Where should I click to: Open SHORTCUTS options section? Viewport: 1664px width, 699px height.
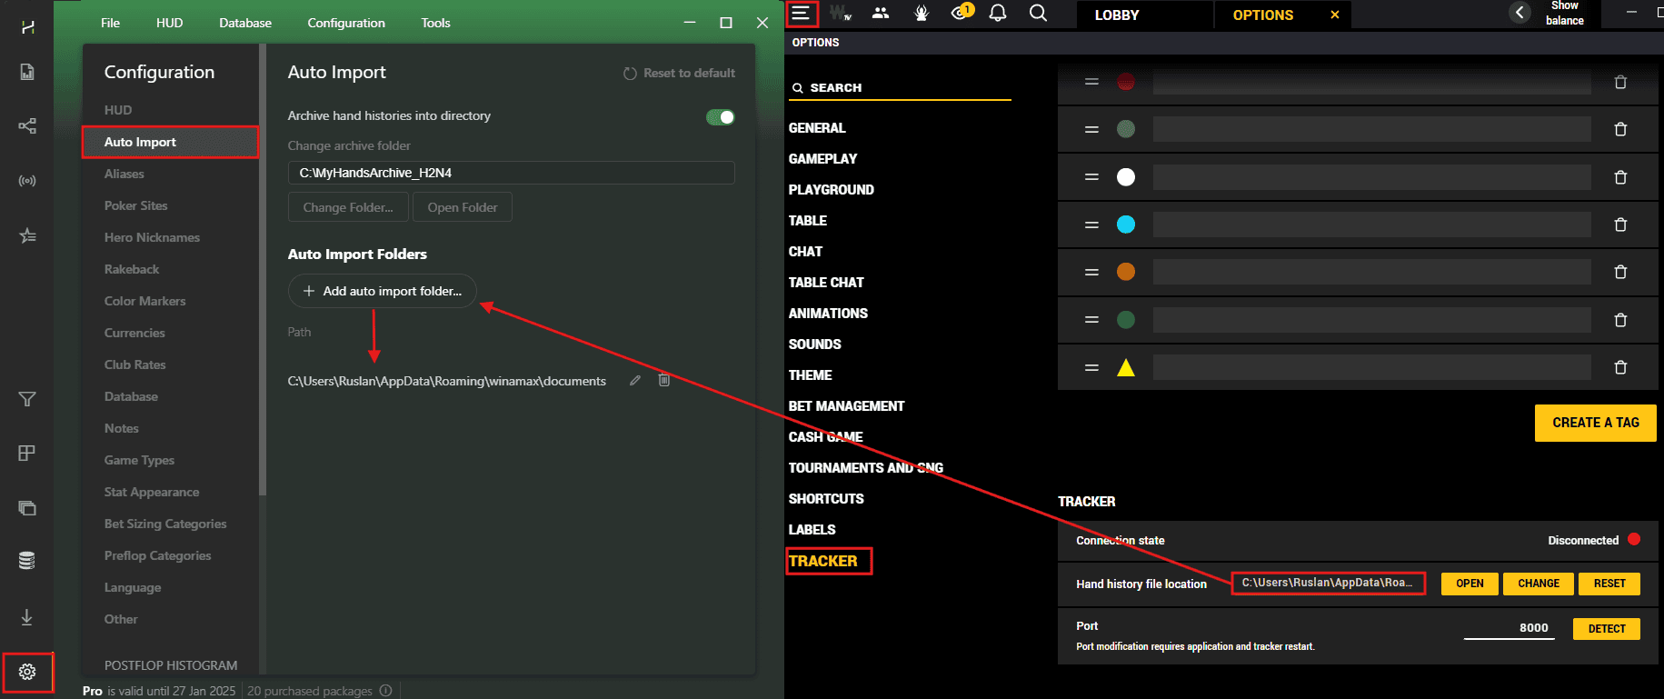pos(826,498)
